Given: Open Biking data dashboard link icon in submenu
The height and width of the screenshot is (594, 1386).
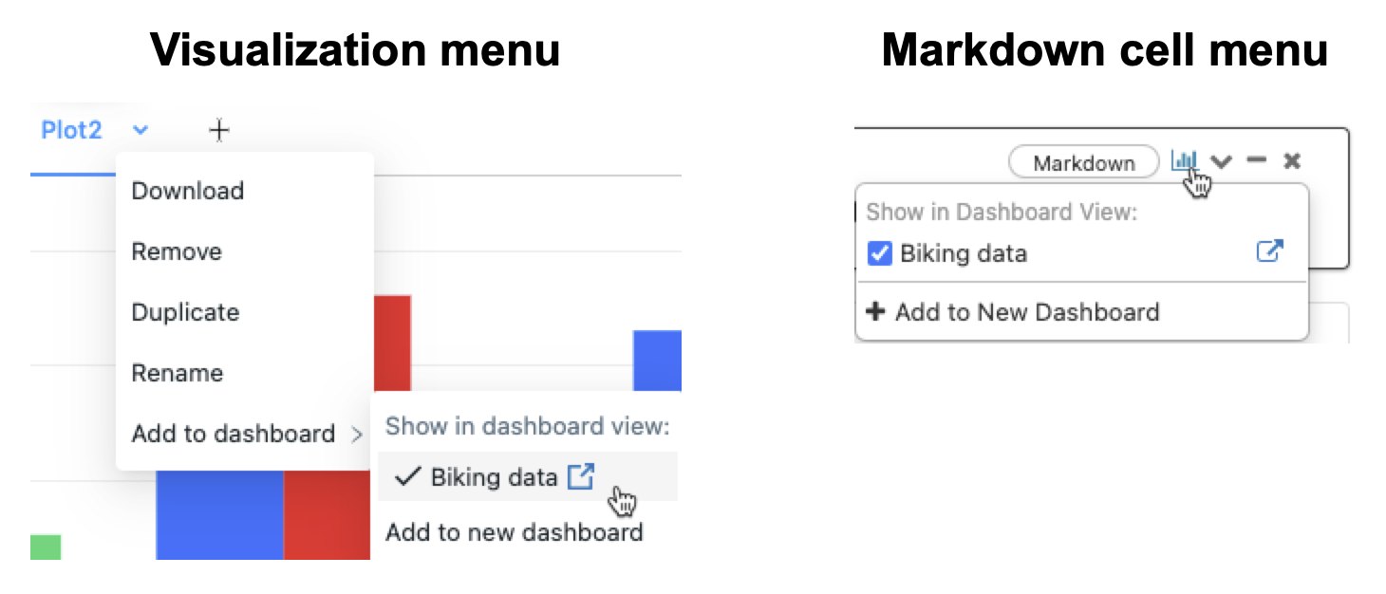Looking at the screenshot, I should (580, 476).
